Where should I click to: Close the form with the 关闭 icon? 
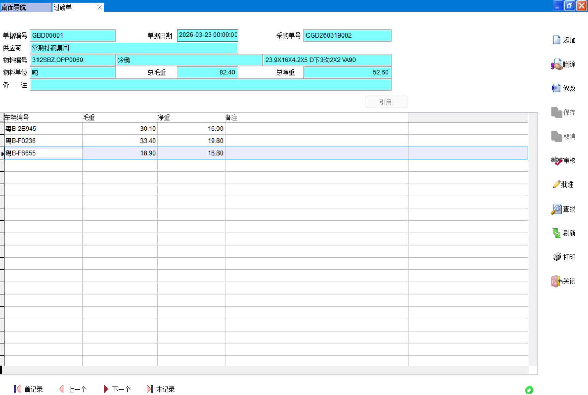tap(556, 281)
